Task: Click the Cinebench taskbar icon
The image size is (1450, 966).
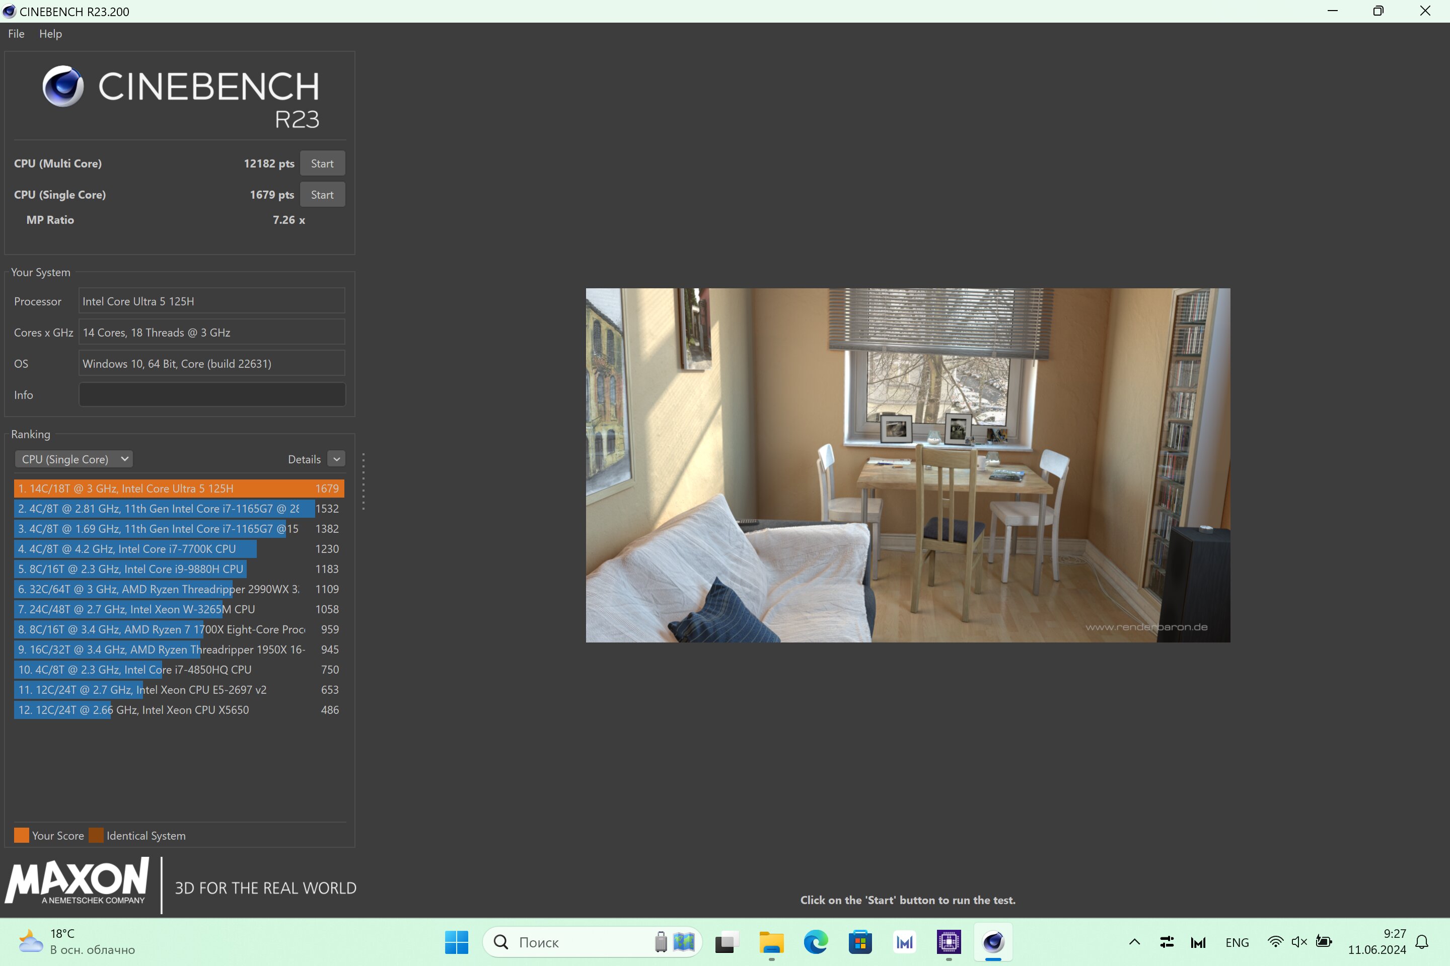Action: (993, 942)
